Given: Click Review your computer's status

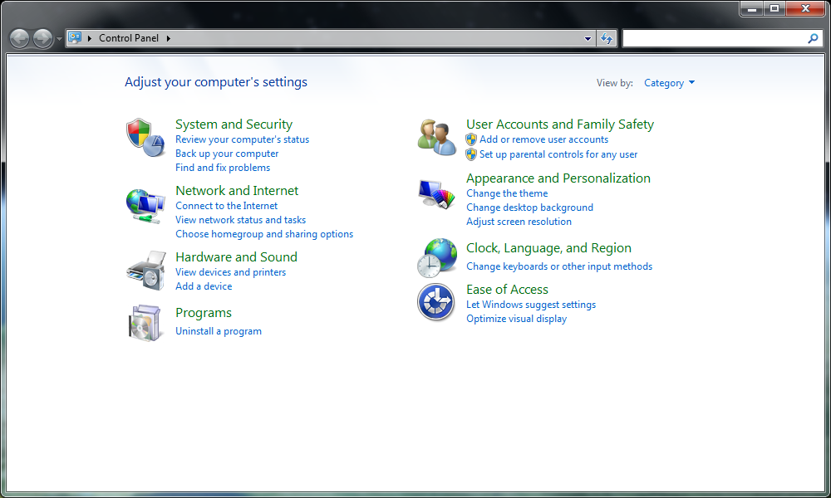Looking at the screenshot, I should pyautogui.click(x=242, y=139).
